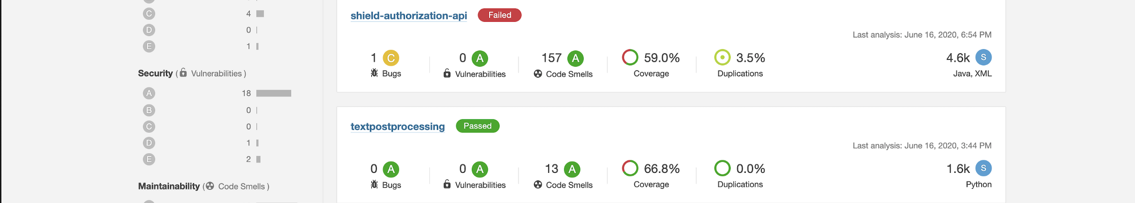Screen dimensions: 1135x203
Task: Click the S size badge next to 4.6k
Action: [984, 57]
